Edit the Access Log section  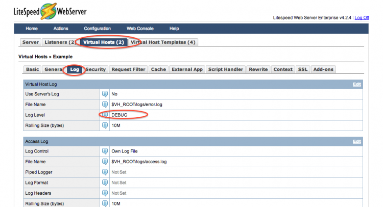point(357,141)
